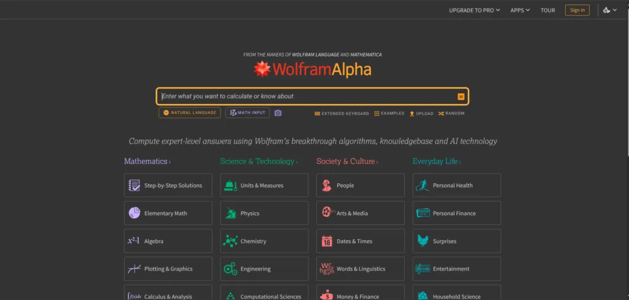The image size is (629, 300).
Task: Switch to Math Input mode
Action: pos(248,113)
